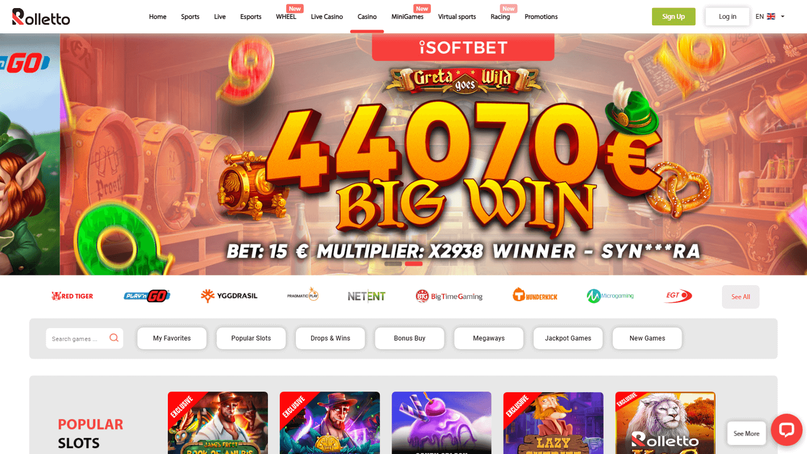The width and height of the screenshot is (807, 454).
Task: Select the Play'n GO provider logo
Action: pyautogui.click(x=147, y=296)
